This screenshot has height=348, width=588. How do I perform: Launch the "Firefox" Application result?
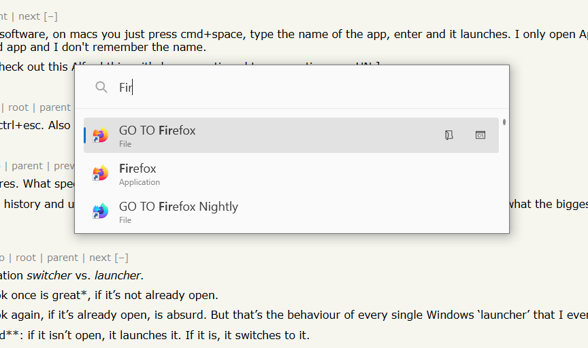click(291, 173)
